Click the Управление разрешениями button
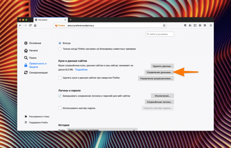Screen dimensions: 231x148 (156, 79)
